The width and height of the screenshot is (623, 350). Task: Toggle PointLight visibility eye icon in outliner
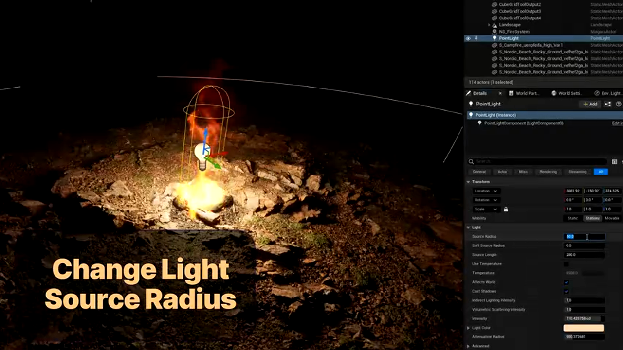coord(468,38)
